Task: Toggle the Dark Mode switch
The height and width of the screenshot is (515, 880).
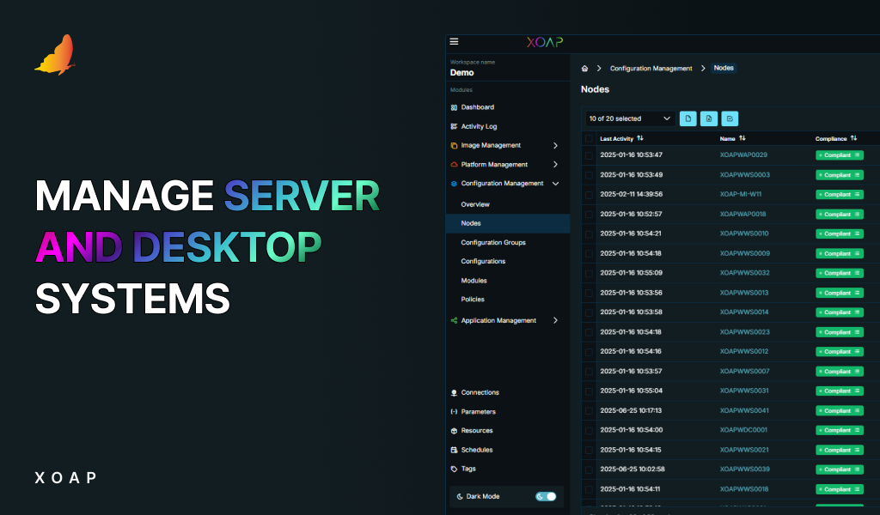Action: 546,496
